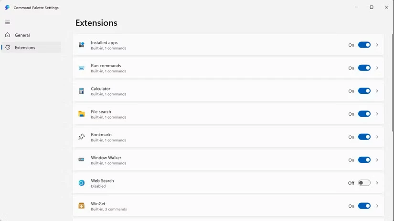The image size is (394, 221).
Task: Expand the Run commands chevron
Action: [x=377, y=68]
